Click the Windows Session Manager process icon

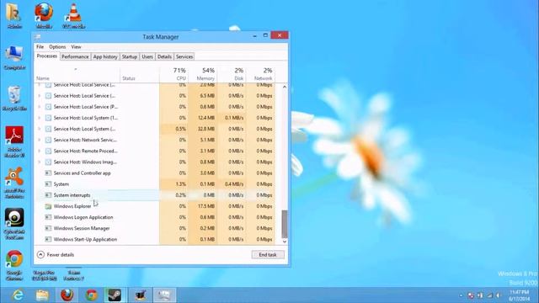pyautogui.click(x=48, y=228)
